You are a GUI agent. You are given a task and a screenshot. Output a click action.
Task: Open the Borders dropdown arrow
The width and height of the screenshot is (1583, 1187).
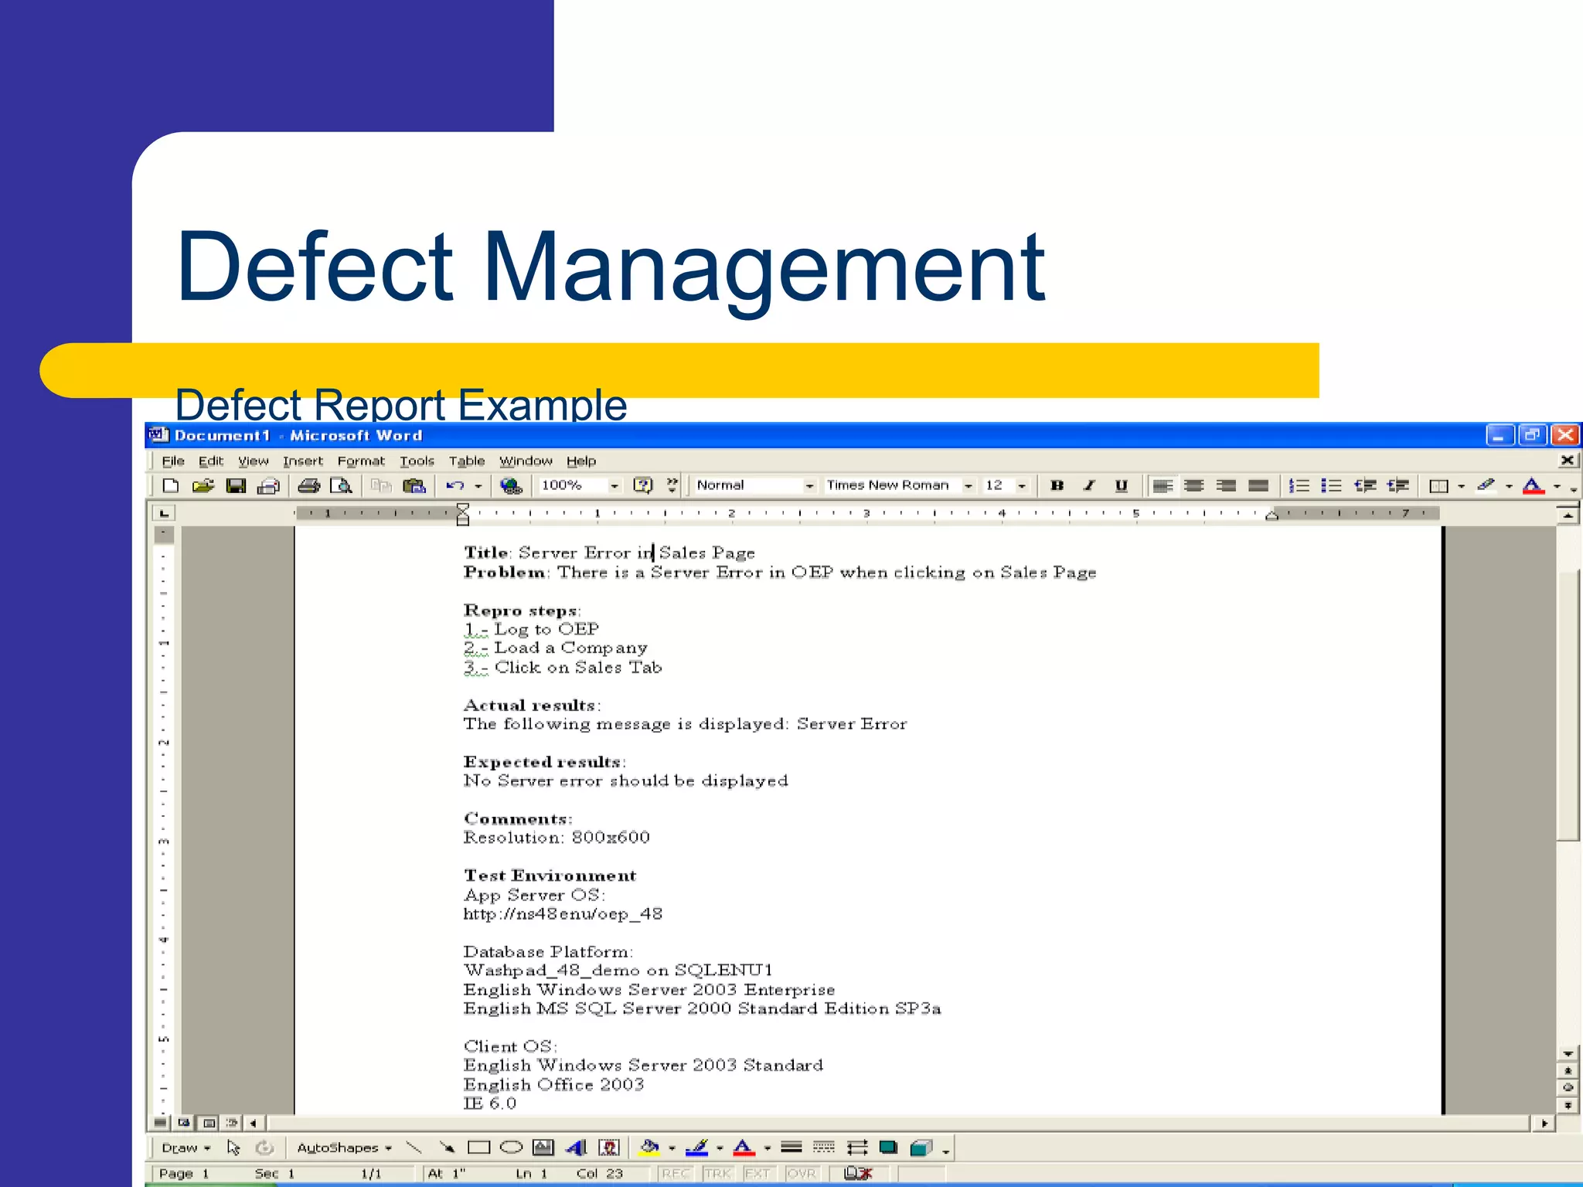[x=1462, y=485]
